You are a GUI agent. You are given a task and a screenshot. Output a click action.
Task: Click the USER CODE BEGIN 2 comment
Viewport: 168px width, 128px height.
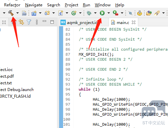coord(106,59)
